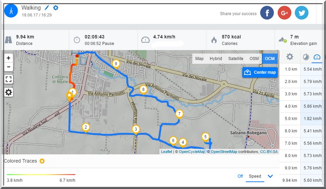
Task: Select Speed colored trace option
Action: 255,176
